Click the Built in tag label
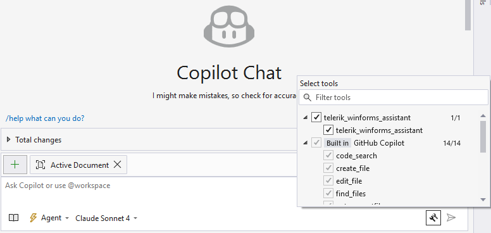The height and width of the screenshot is (233, 491). (x=337, y=143)
